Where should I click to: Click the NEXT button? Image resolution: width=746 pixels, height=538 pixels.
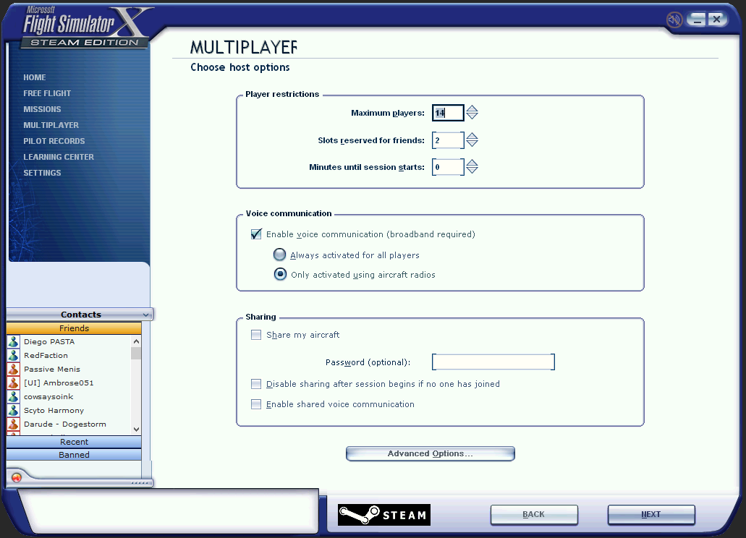pos(650,515)
